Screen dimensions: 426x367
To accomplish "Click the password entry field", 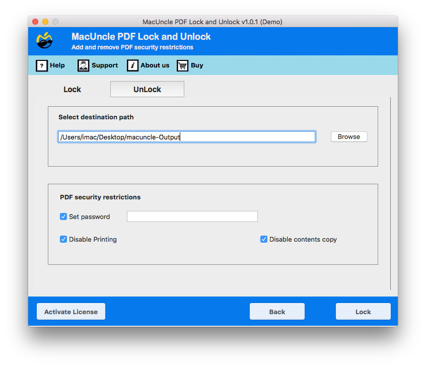I will [192, 216].
